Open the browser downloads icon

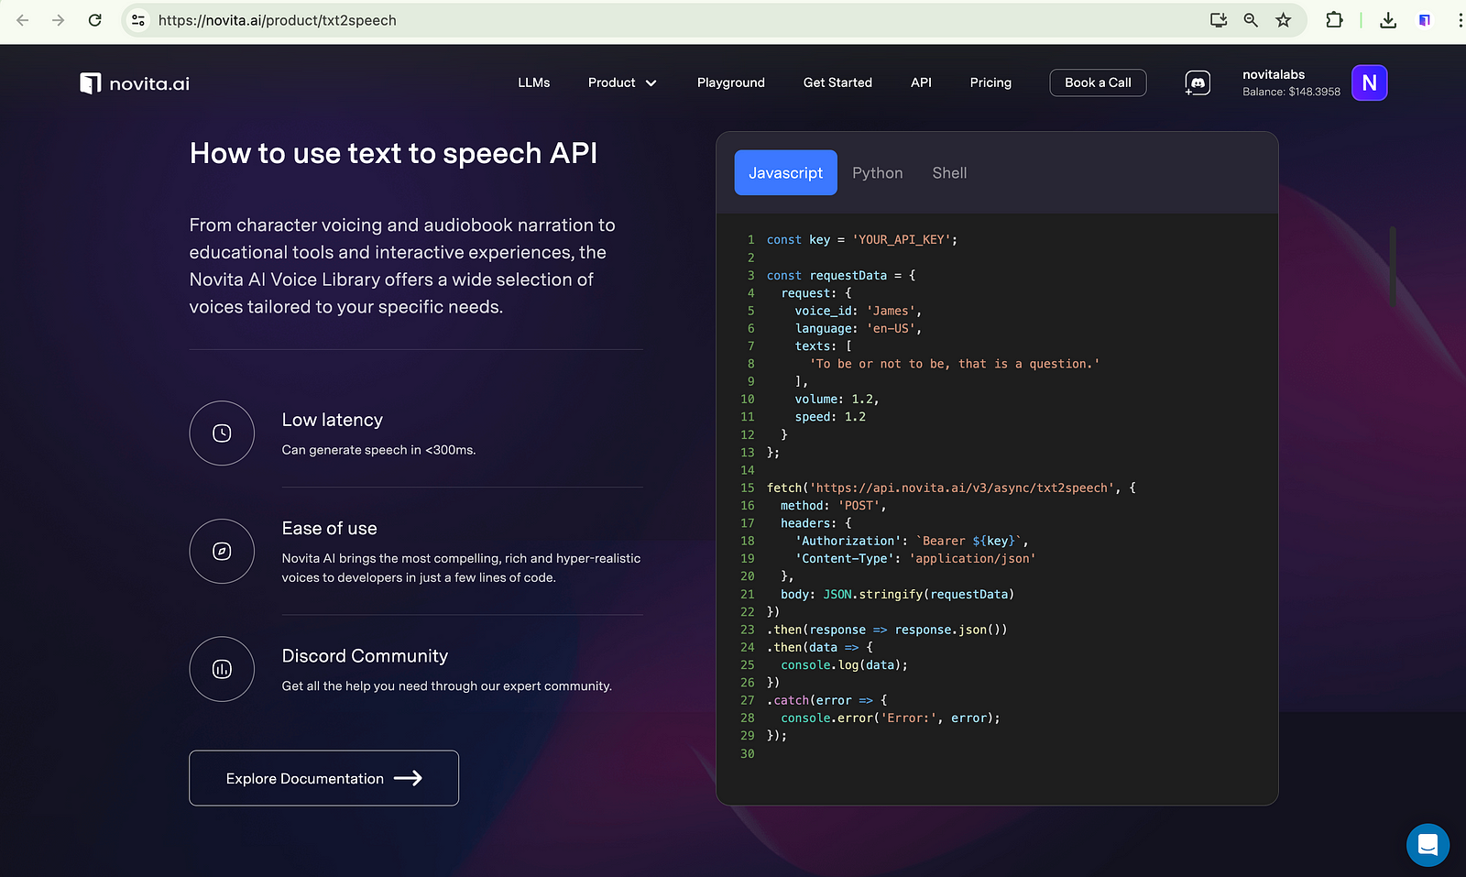pos(1388,20)
